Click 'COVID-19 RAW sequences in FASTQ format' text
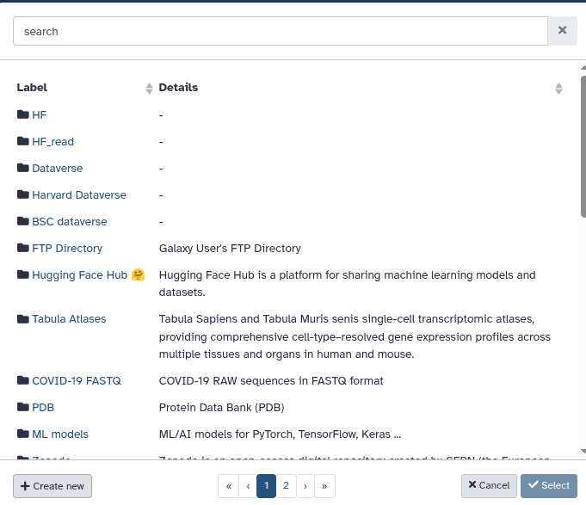This screenshot has height=505, width=586. (x=271, y=381)
